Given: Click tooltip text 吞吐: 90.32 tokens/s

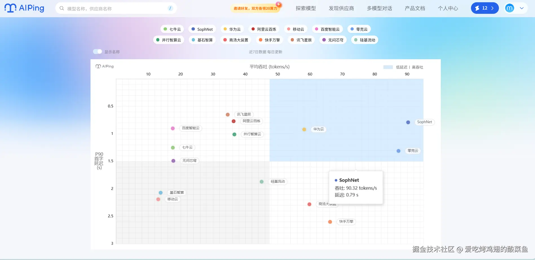Looking at the screenshot, I should [x=356, y=188].
